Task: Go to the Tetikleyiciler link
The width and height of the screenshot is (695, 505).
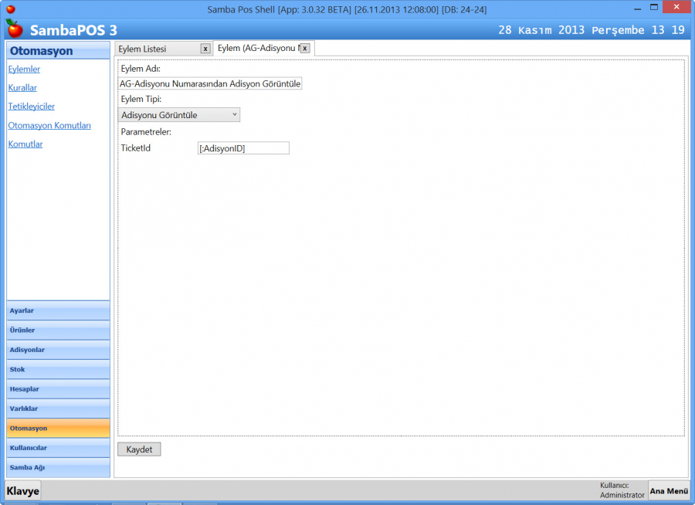Action: click(x=31, y=107)
